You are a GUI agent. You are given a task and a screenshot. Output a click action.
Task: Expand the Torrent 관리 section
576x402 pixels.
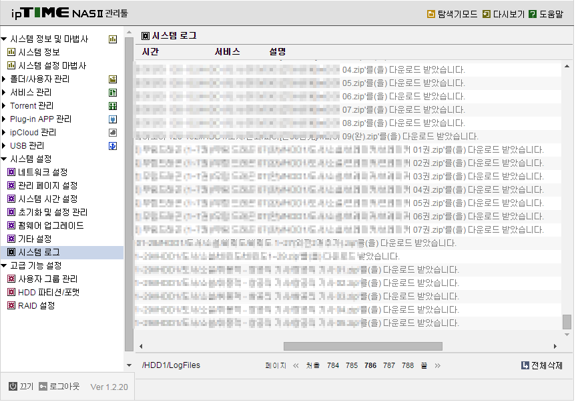[4, 105]
